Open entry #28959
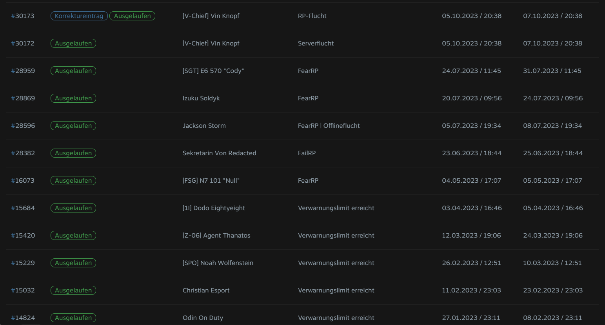This screenshot has height=325, width=605. [x=23, y=71]
